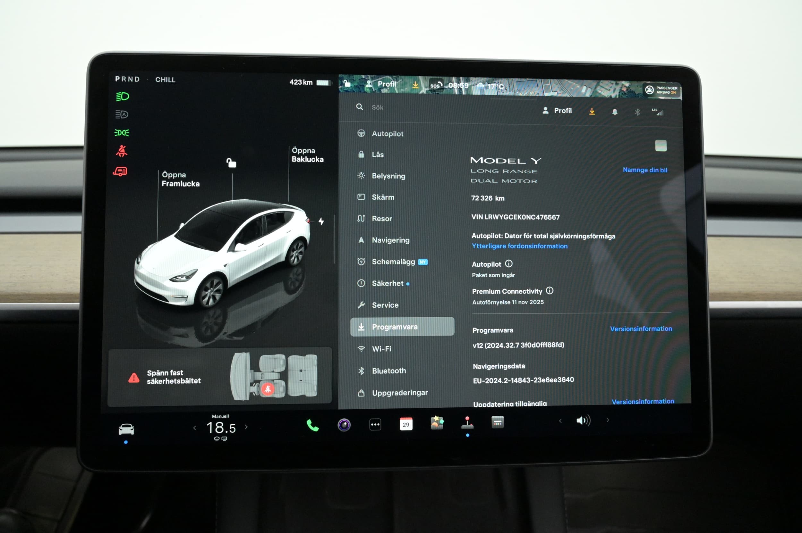802x533 pixels.
Task: Toggle the car unlock padlock icon
Action: pos(231,163)
